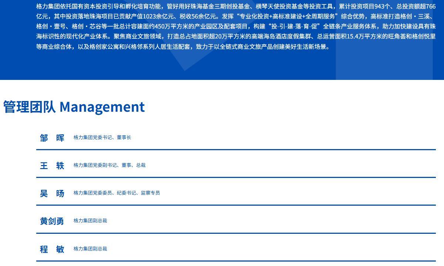Click the title 格力集团党委书记、董事长
Image resolution: width=444 pixels, height=266 pixels.
(102, 137)
